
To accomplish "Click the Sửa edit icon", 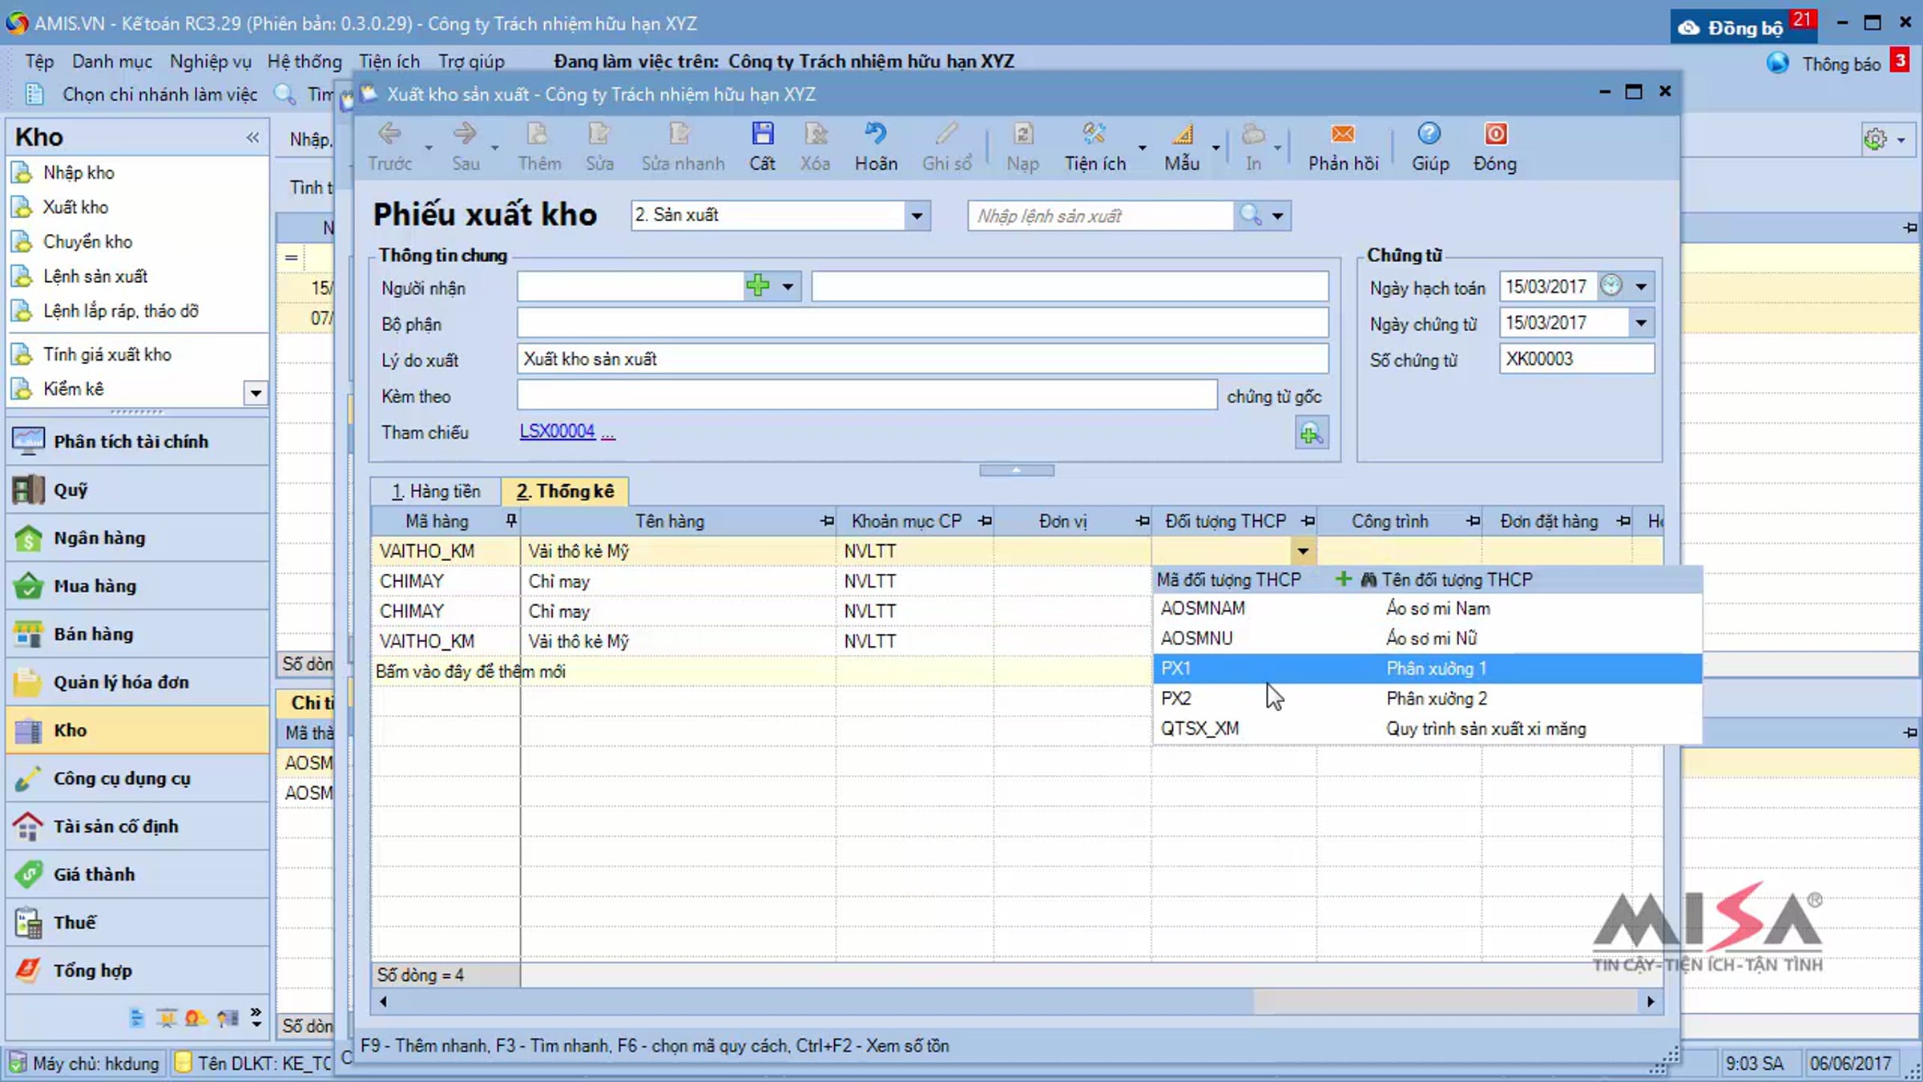I will [599, 134].
